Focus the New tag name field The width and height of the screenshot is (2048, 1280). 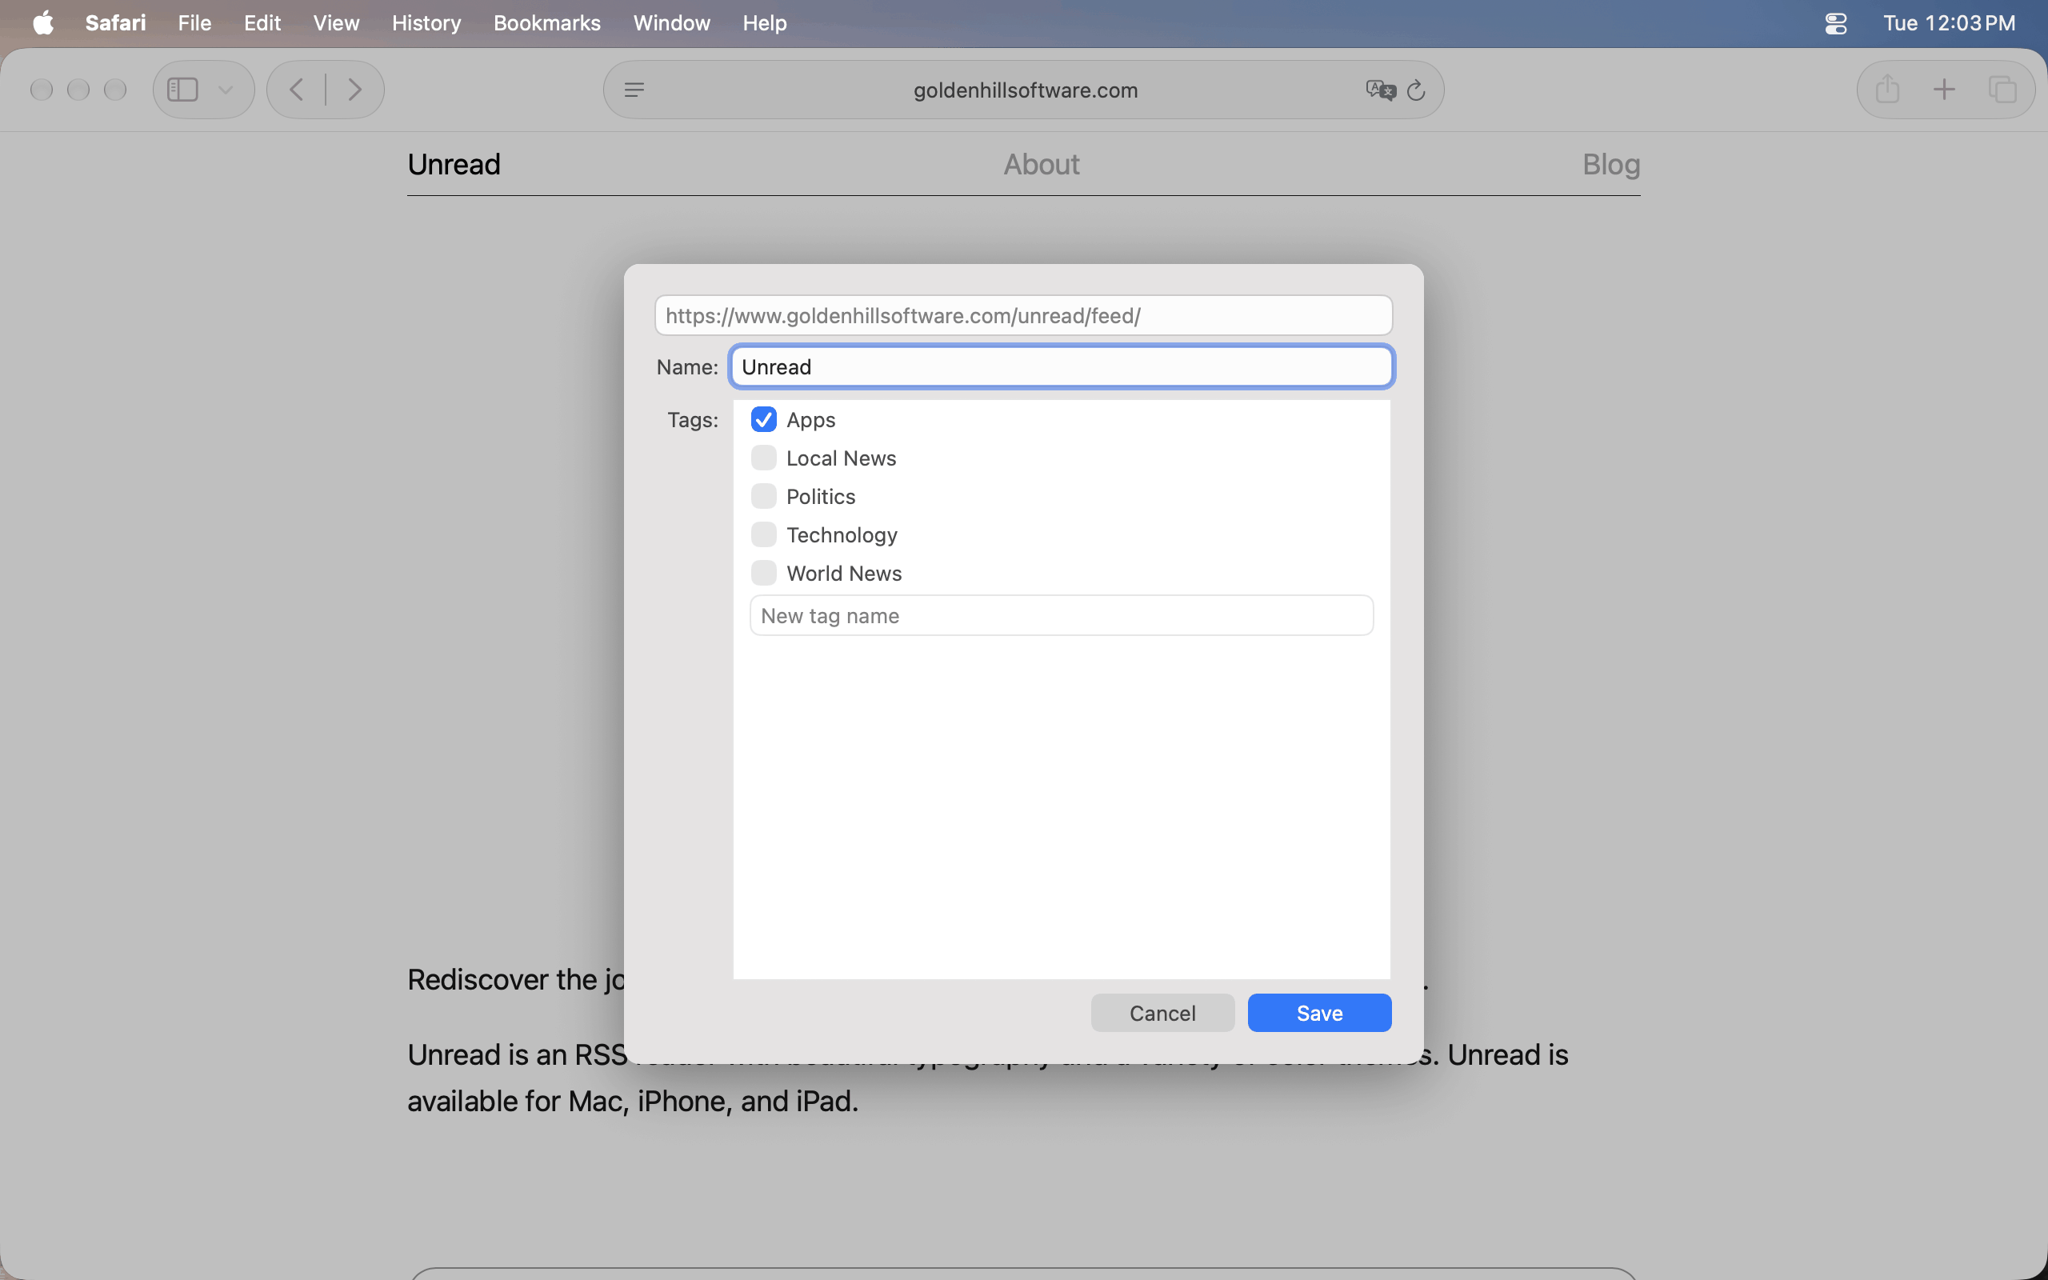[1062, 615]
